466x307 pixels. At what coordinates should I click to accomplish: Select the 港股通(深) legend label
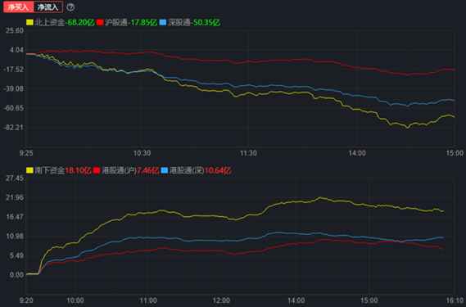(187, 170)
